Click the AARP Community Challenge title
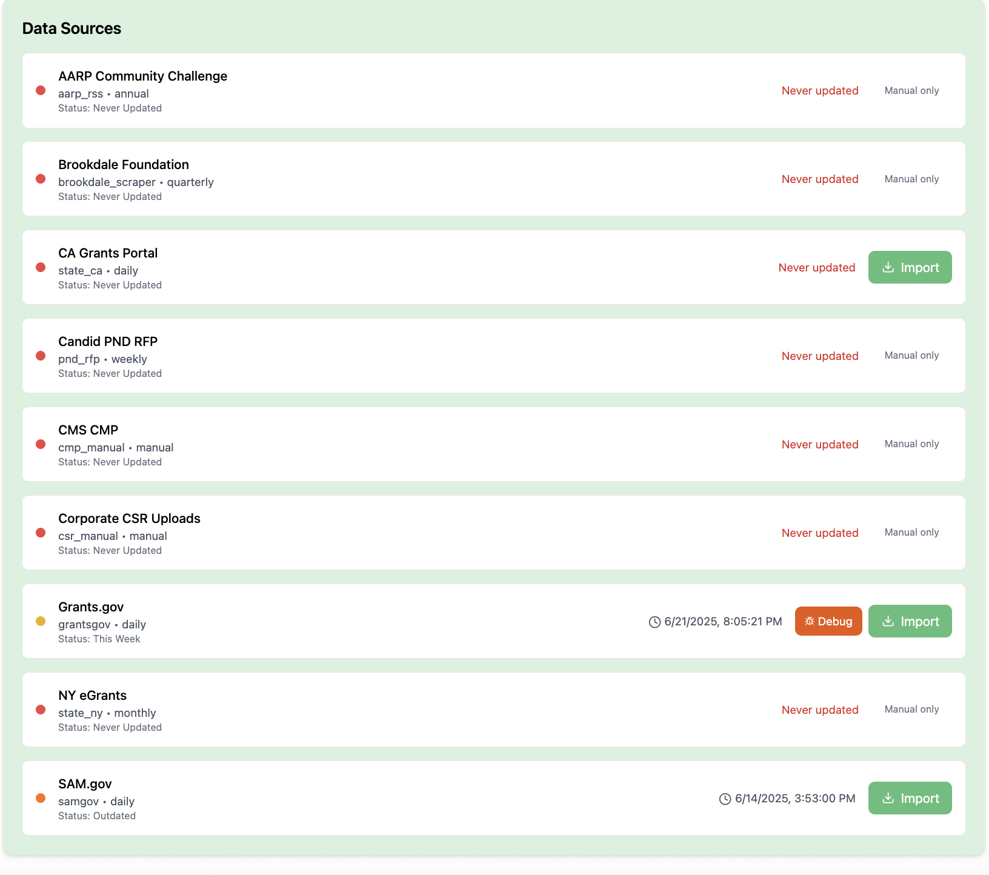 142,76
